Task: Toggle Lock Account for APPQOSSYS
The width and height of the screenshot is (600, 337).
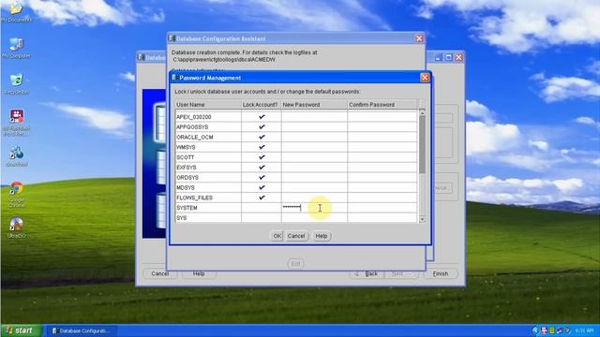Action: pyautogui.click(x=262, y=127)
